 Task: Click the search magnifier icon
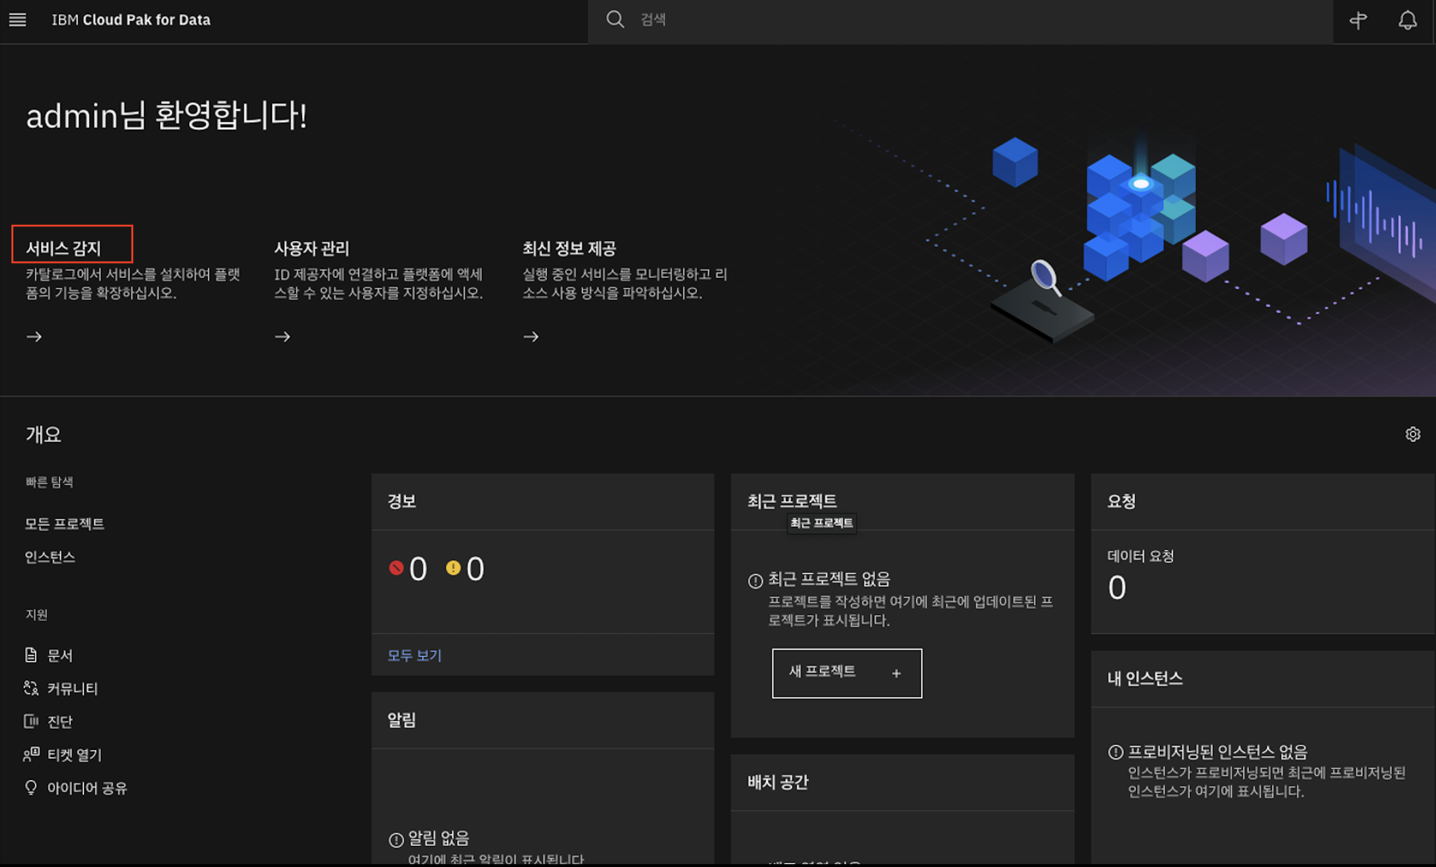[x=615, y=20]
